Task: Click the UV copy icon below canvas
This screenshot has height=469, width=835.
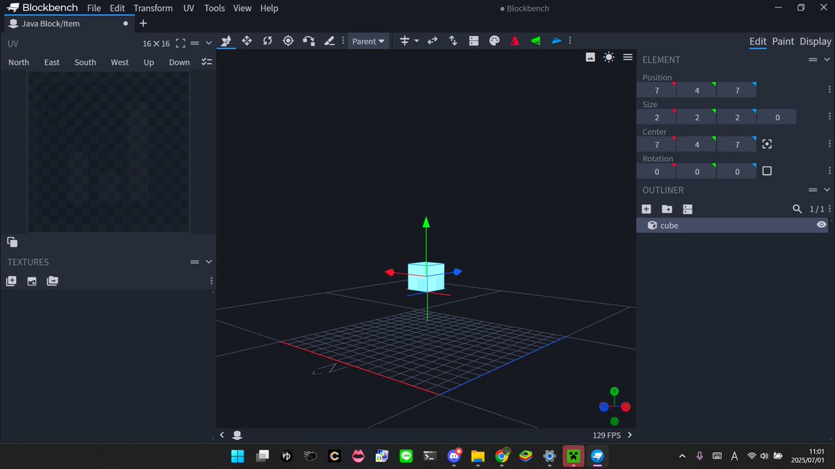Action: click(x=12, y=242)
